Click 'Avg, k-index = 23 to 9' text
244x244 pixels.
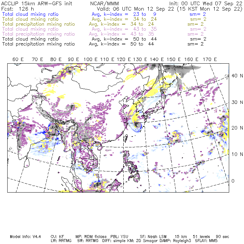pyautogui.click(x=124, y=14)
